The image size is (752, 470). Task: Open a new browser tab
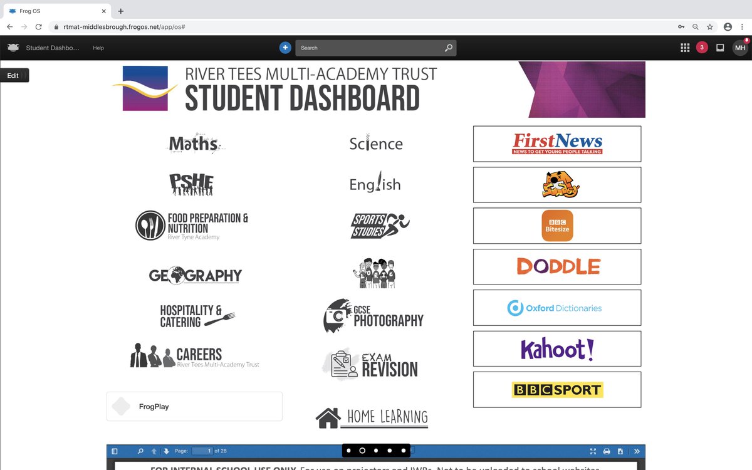pos(121,11)
